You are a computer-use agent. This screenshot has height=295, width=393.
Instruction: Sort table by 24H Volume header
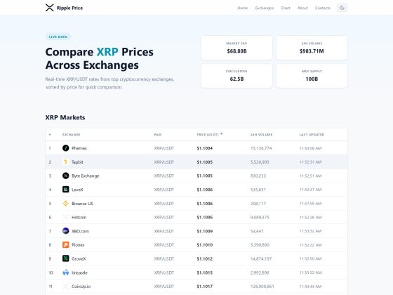(261, 135)
